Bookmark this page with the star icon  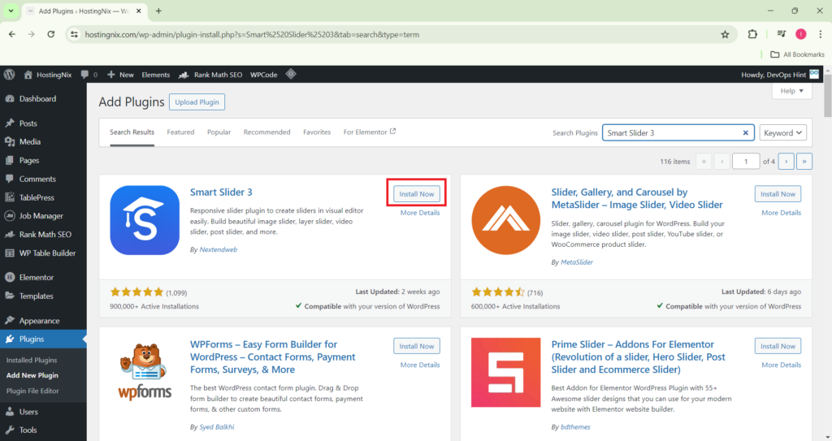tap(725, 34)
